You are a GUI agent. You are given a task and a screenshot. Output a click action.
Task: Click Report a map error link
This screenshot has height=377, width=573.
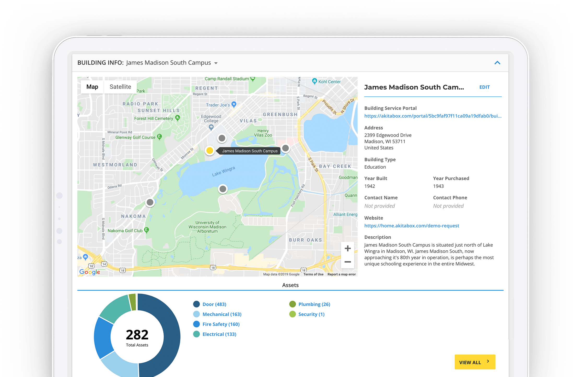pos(342,274)
